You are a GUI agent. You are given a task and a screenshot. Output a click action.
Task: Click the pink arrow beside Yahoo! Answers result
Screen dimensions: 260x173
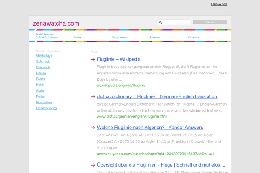pyautogui.click(x=93, y=128)
